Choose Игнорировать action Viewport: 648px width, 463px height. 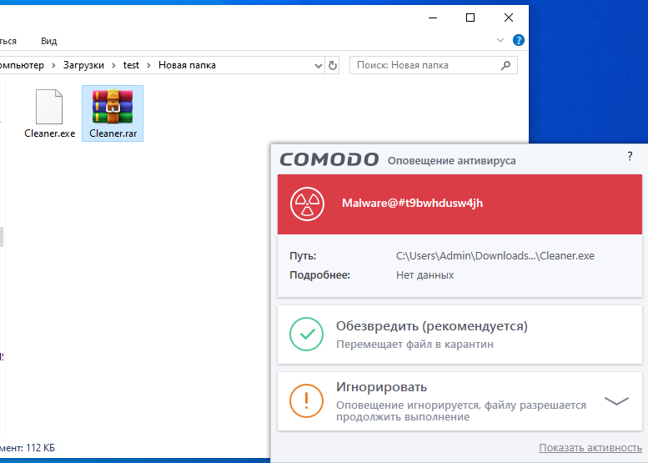click(x=460, y=401)
